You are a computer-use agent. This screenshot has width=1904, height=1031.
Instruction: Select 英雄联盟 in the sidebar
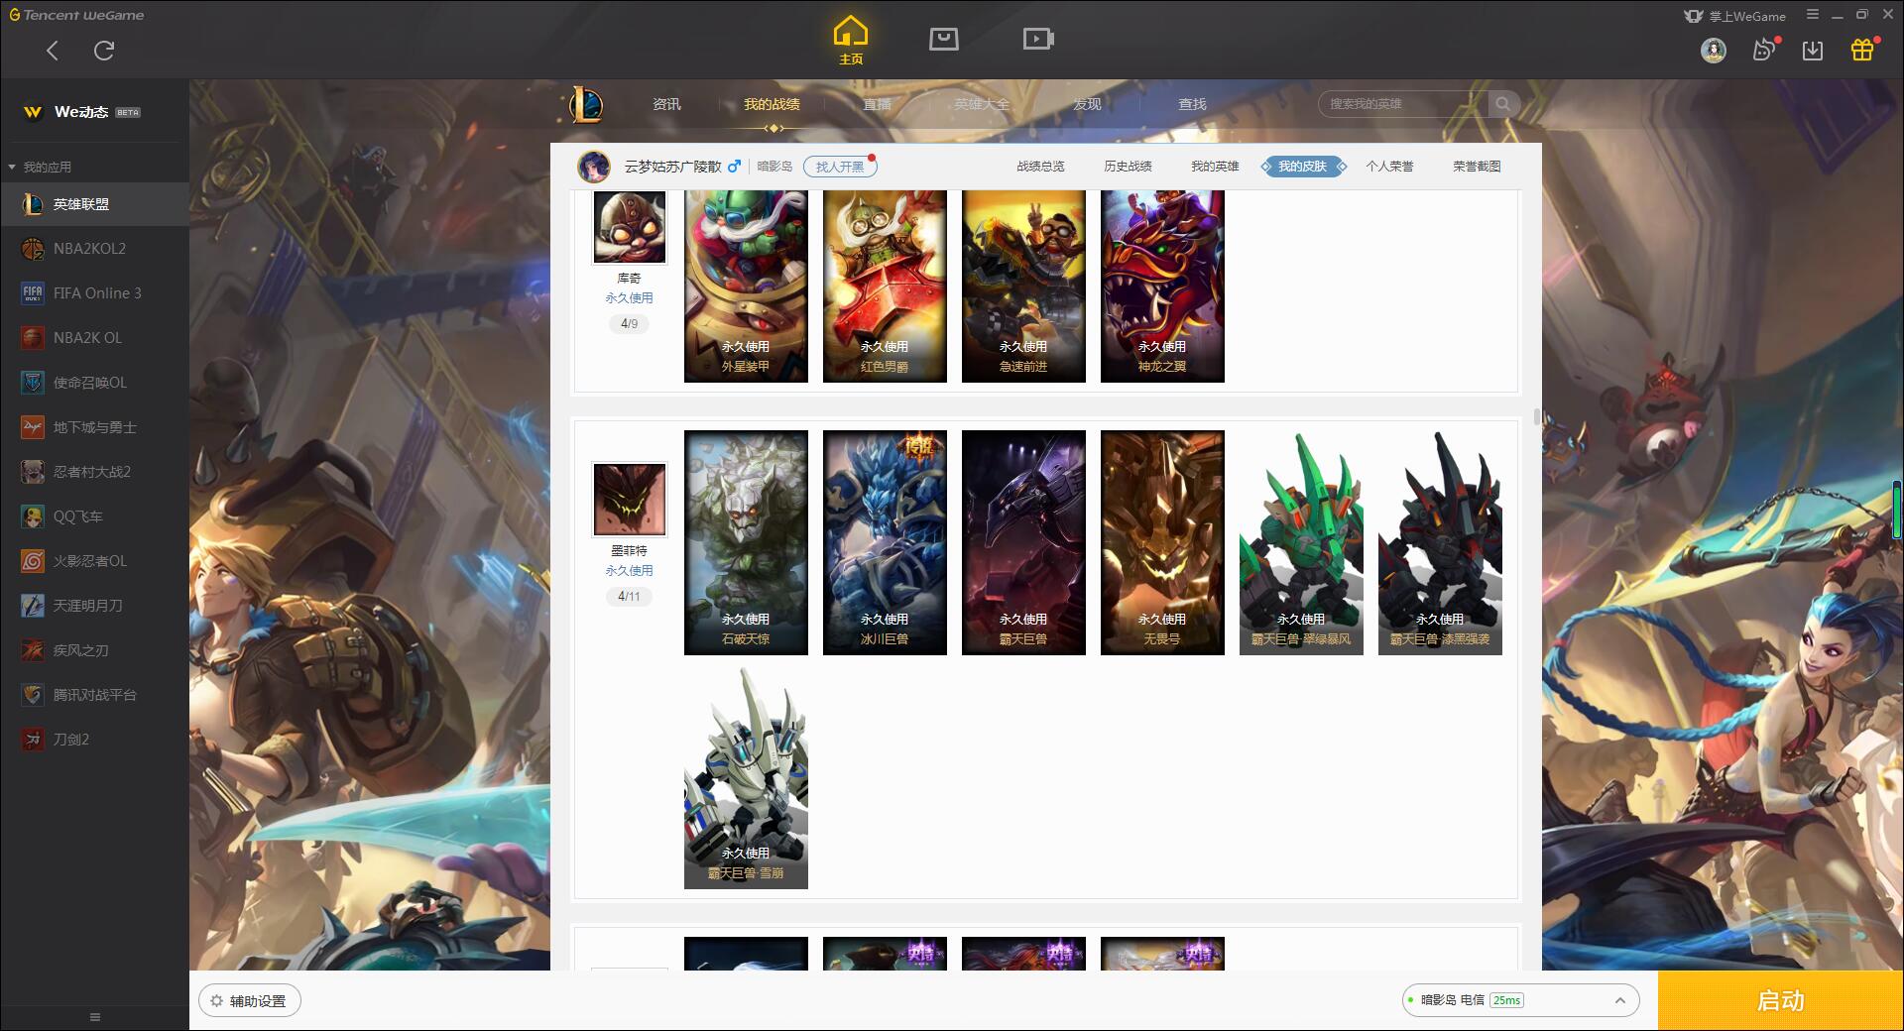coord(94,204)
